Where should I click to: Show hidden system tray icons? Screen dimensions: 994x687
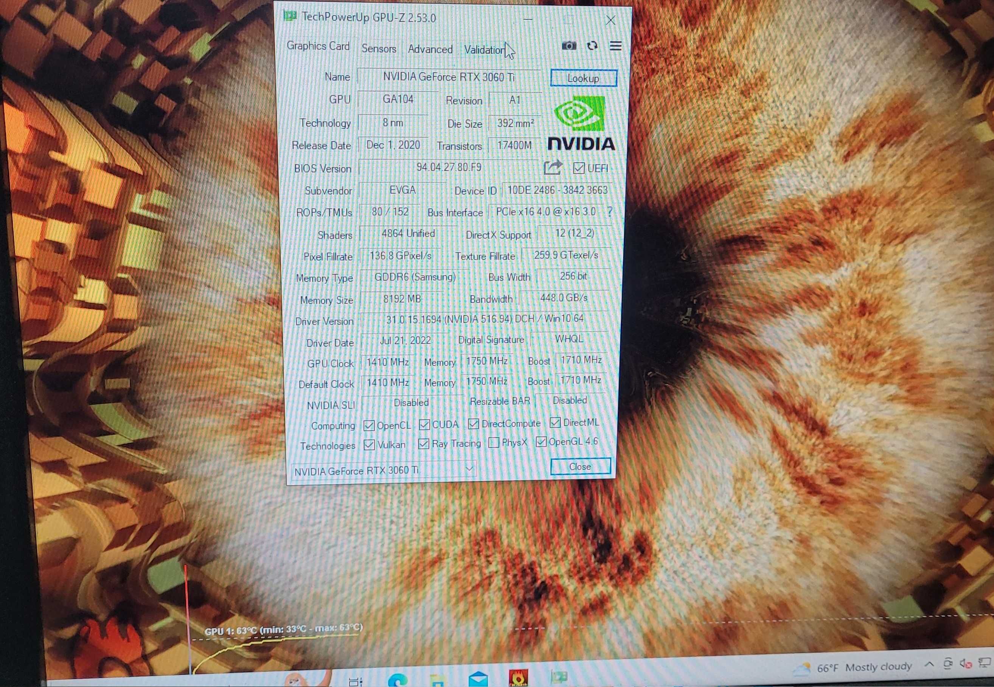(x=929, y=665)
